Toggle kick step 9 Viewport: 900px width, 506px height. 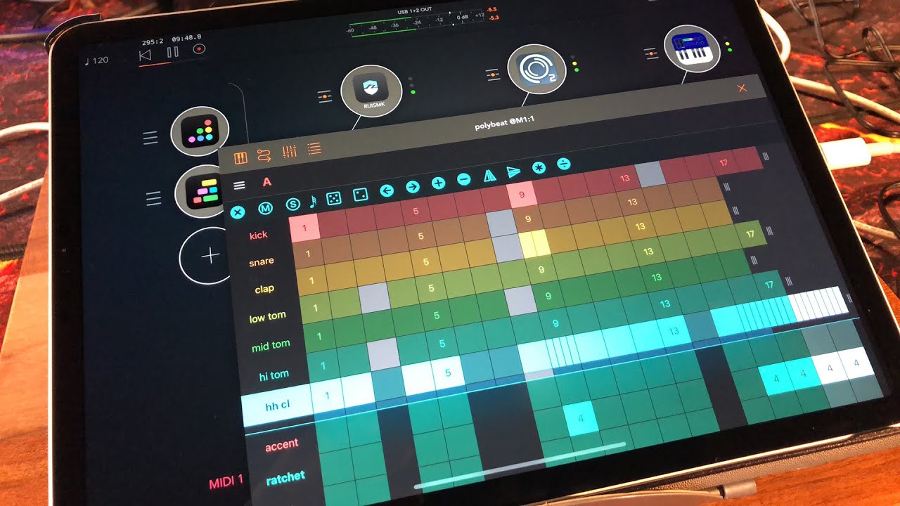[522, 194]
